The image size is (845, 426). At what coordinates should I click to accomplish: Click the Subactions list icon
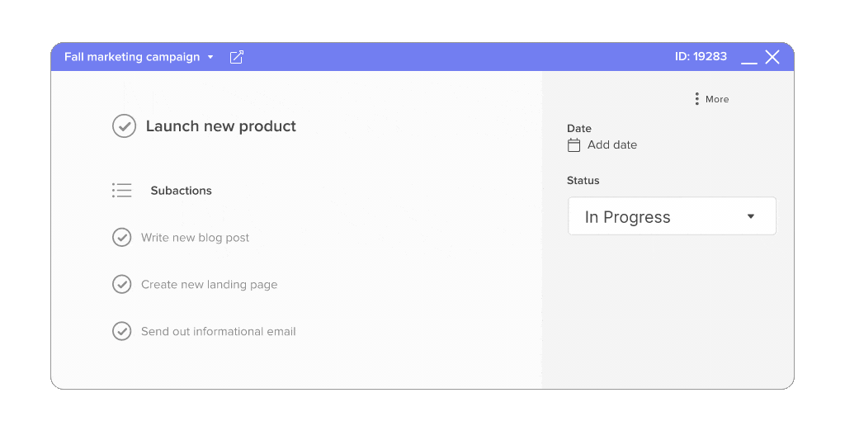tap(122, 191)
